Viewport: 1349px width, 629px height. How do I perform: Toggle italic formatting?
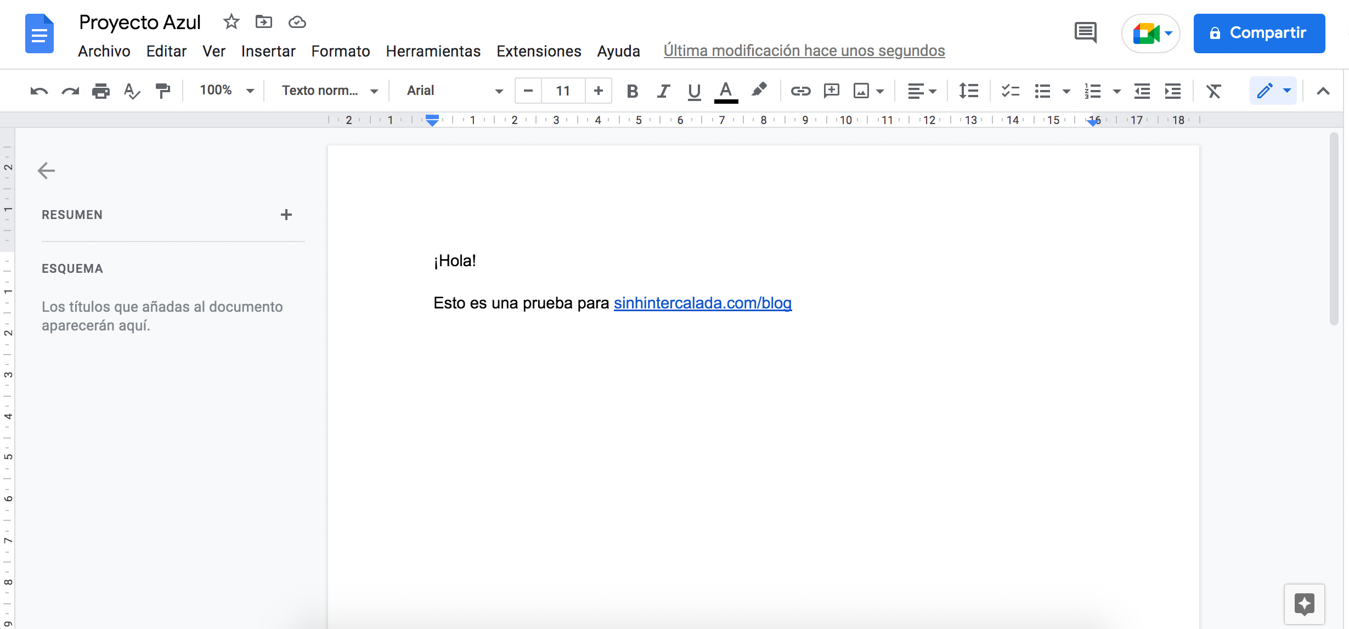tap(663, 91)
